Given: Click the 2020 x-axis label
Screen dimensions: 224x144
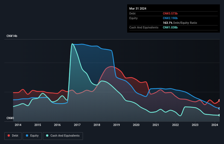Looking at the screenshot, I should pyautogui.click(x=136, y=125).
